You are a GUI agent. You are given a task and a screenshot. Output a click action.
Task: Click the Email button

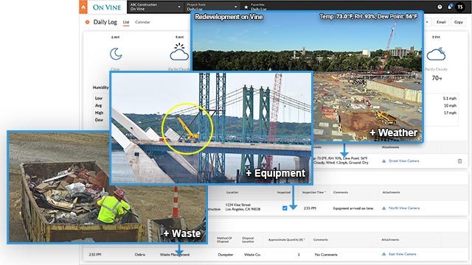click(441, 22)
